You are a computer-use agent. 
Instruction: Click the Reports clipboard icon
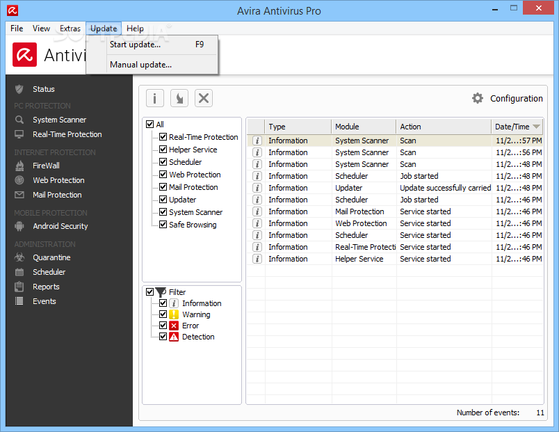pyautogui.click(x=19, y=287)
